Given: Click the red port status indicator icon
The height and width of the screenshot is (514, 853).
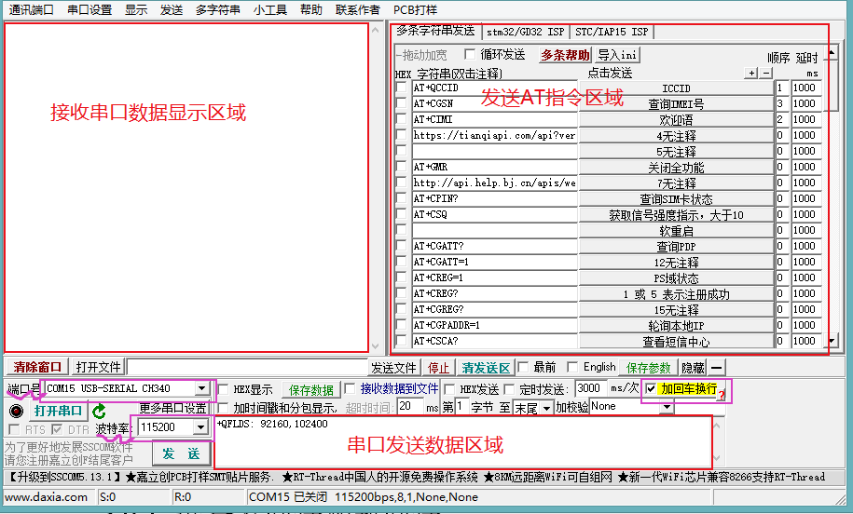Looking at the screenshot, I should (17, 411).
